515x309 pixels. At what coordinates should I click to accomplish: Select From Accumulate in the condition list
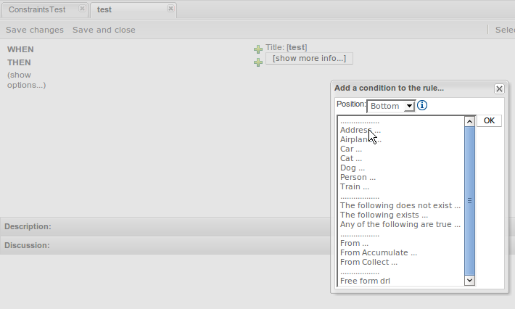378,252
